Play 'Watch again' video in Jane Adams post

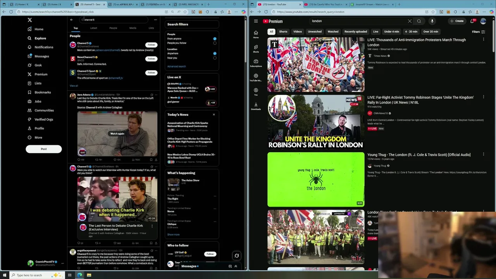[x=117, y=134]
